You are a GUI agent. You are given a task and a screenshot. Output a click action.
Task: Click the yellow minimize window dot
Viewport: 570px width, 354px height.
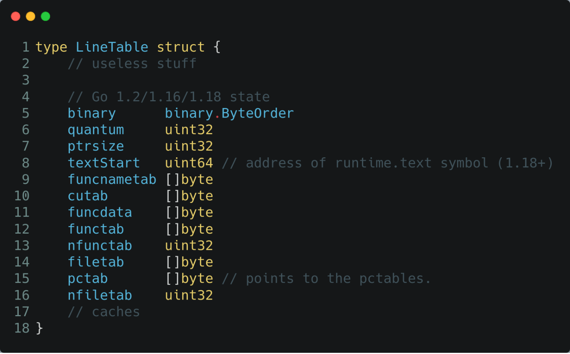[x=31, y=16]
